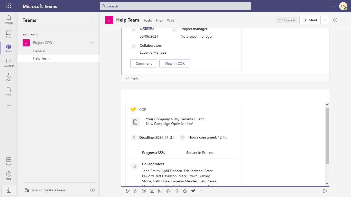Click the Comment button on card
Image resolution: width=351 pixels, height=197 pixels.
click(144, 63)
